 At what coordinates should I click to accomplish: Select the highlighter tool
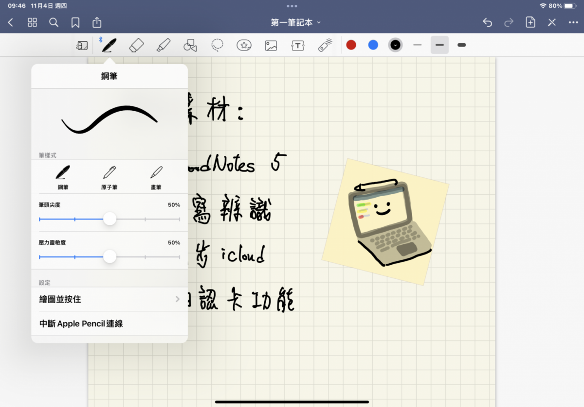[164, 45]
